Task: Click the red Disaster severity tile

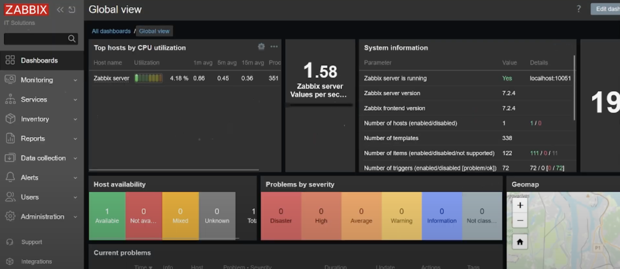Action: coord(281,216)
